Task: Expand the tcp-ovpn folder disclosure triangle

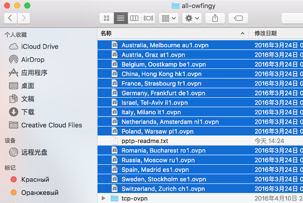Action: 104,198
